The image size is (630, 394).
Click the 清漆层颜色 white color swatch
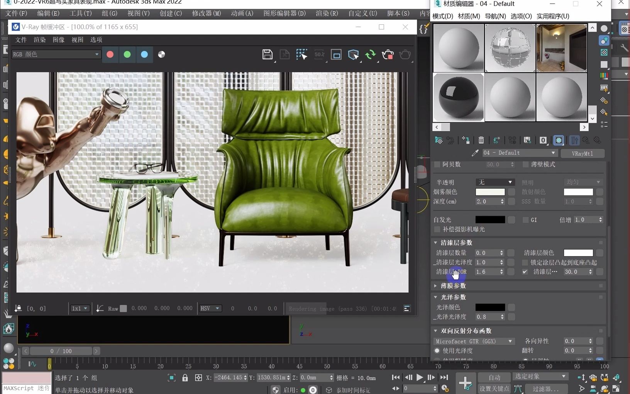[x=578, y=253]
